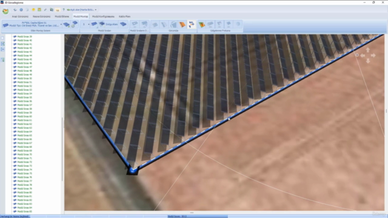This screenshot has width=388, height=218.
Task: Switch to the Modül Ekleme tab
Action: point(62,16)
